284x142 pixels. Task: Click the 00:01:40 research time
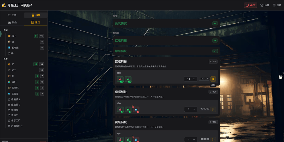(205, 79)
